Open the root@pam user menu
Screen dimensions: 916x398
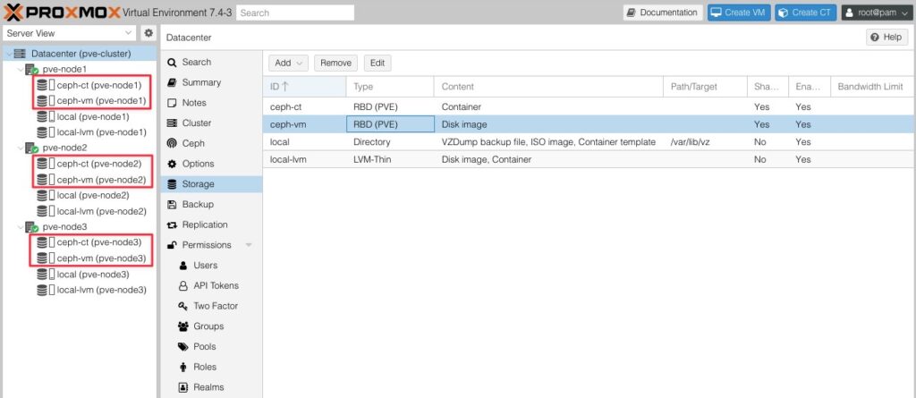(x=877, y=13)
